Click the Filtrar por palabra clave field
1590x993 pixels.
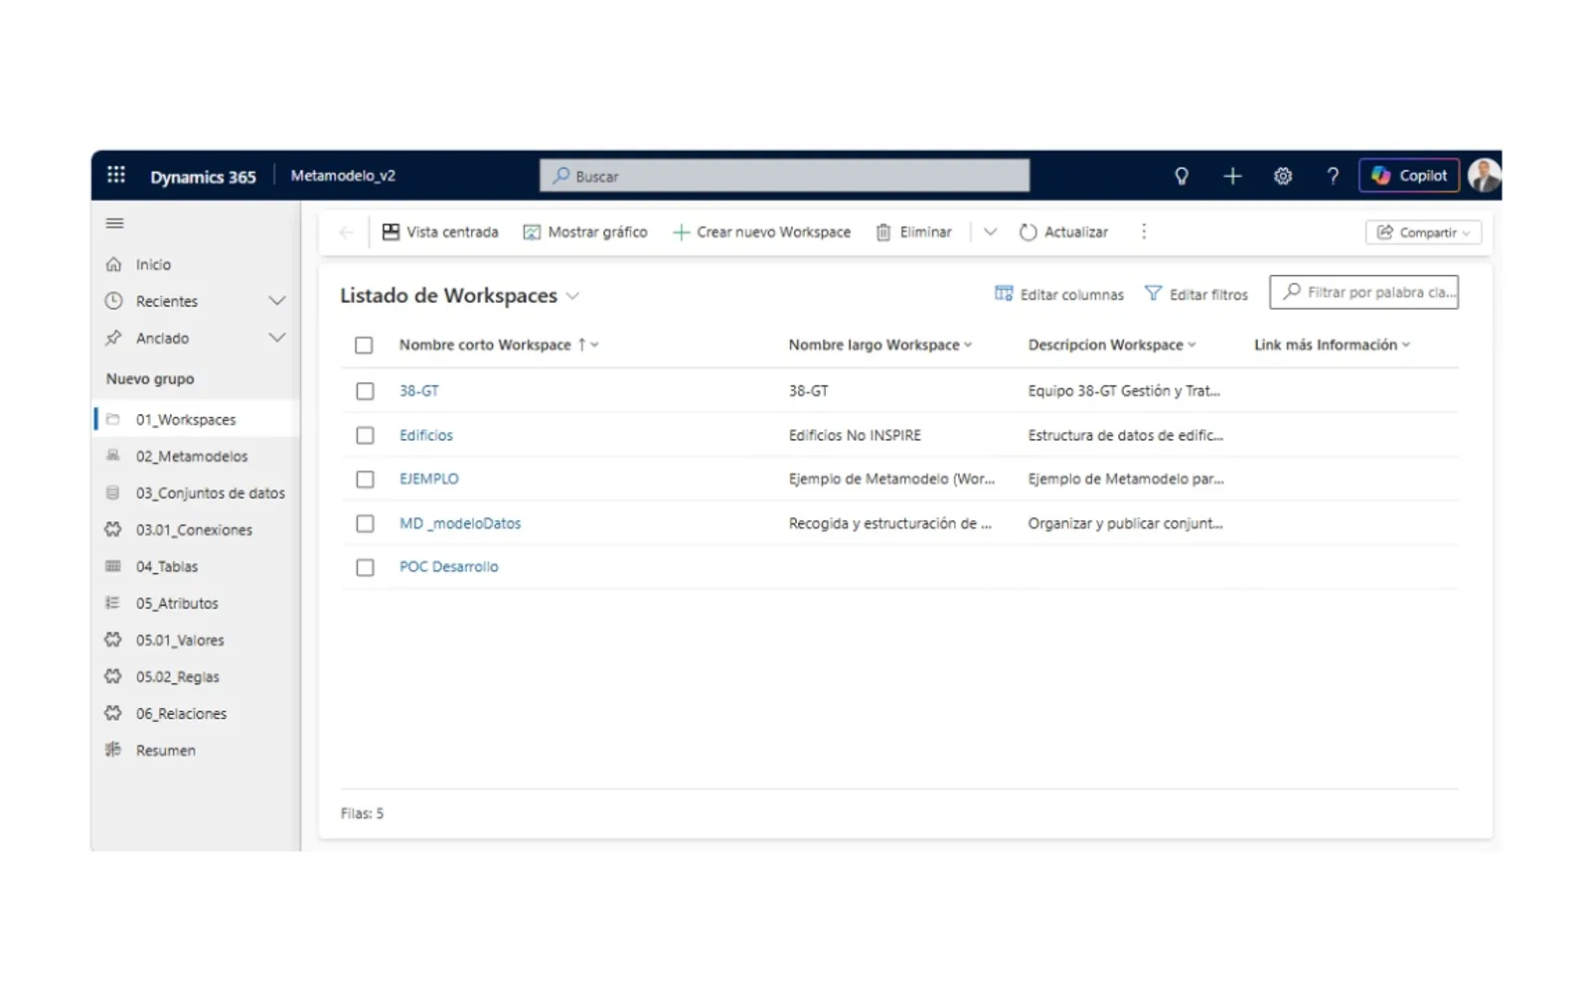click(1363, 292)
